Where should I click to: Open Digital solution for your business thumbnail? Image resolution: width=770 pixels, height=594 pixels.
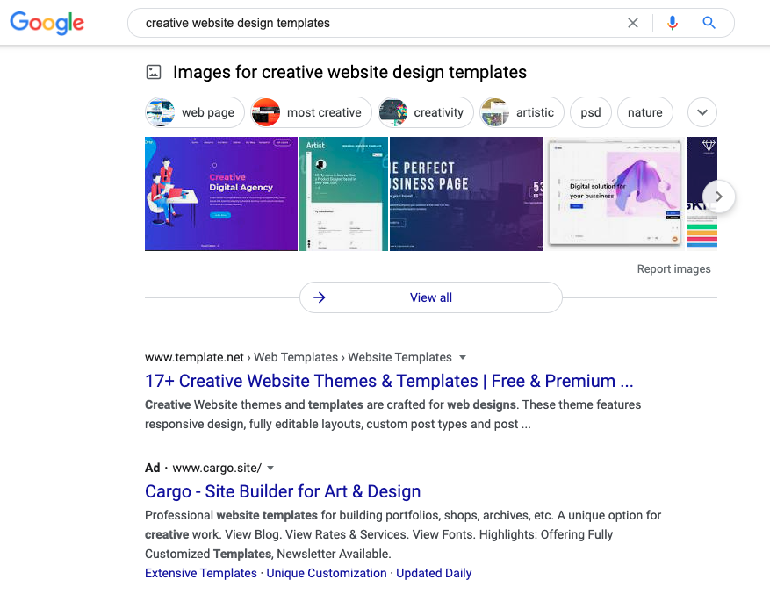(x=615, y=194)
